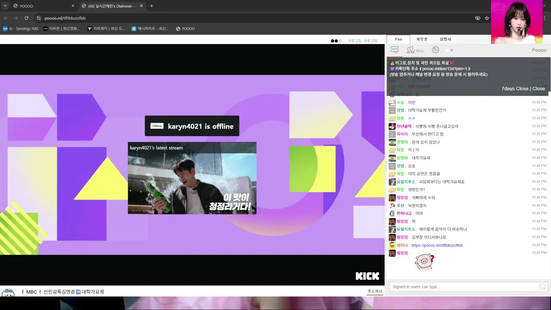
Task: Open POOOO bookmark in bookmarks bar
Action: 186,29
